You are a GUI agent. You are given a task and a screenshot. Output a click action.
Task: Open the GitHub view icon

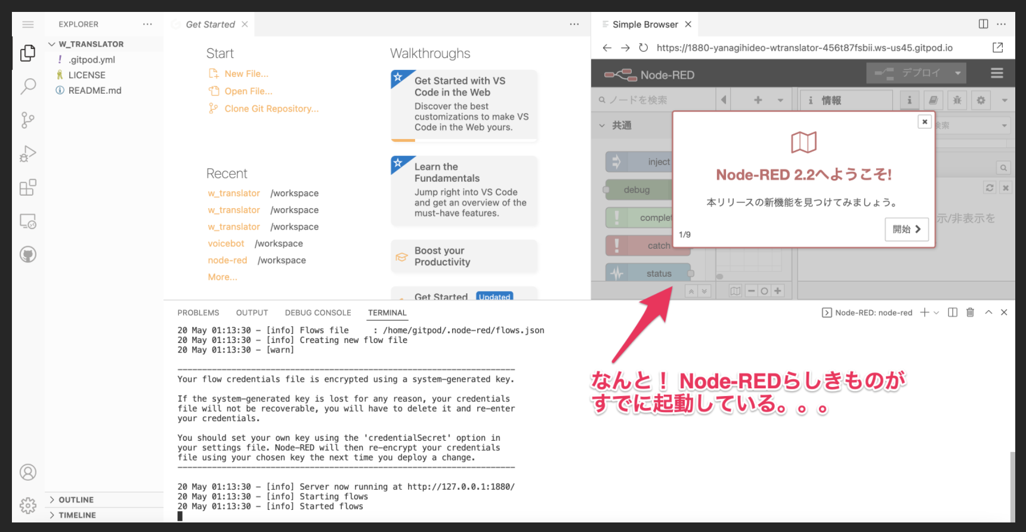tap(27, 255)
